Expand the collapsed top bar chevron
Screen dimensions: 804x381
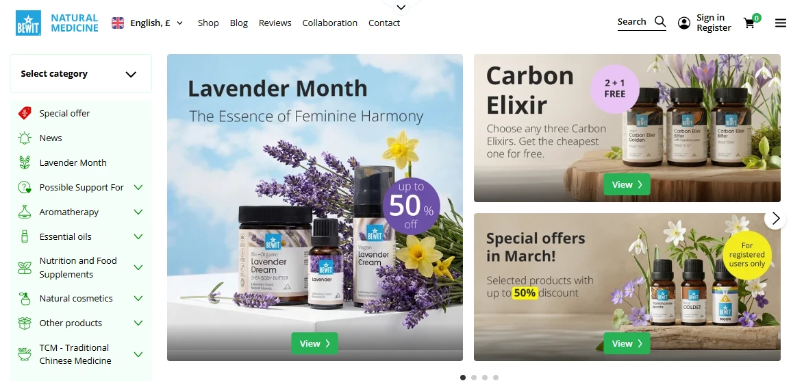401,7
